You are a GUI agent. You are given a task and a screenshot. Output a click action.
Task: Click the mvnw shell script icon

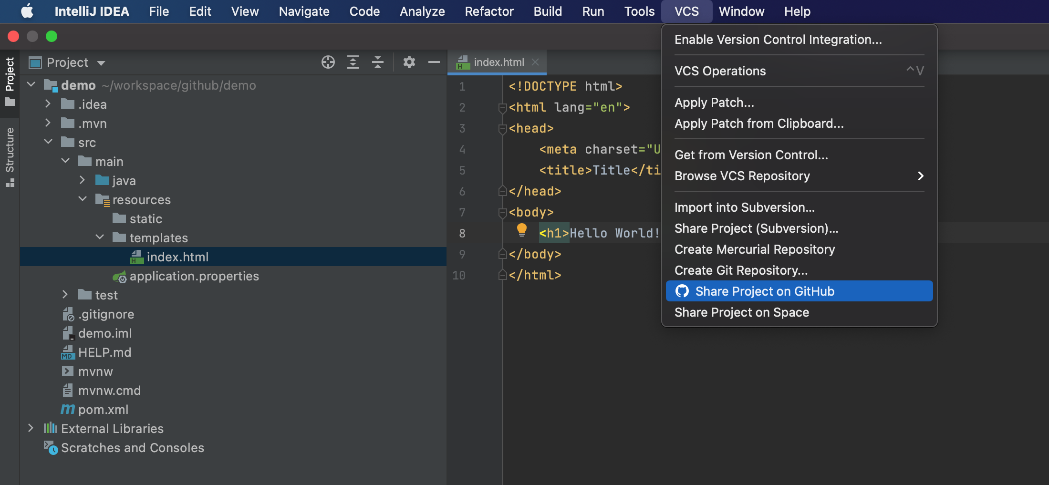[x=68, y=371]
